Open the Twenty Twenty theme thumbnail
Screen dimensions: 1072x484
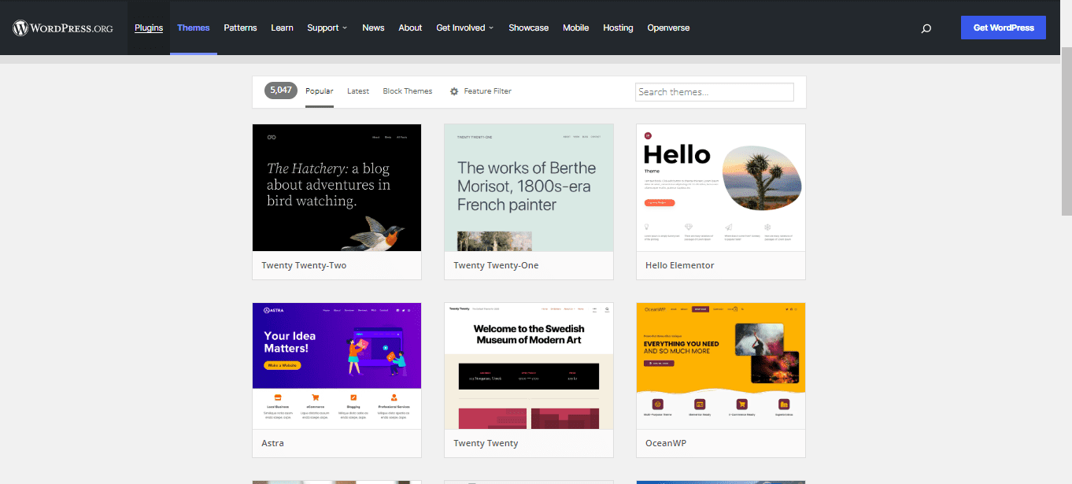pos(529,366)
